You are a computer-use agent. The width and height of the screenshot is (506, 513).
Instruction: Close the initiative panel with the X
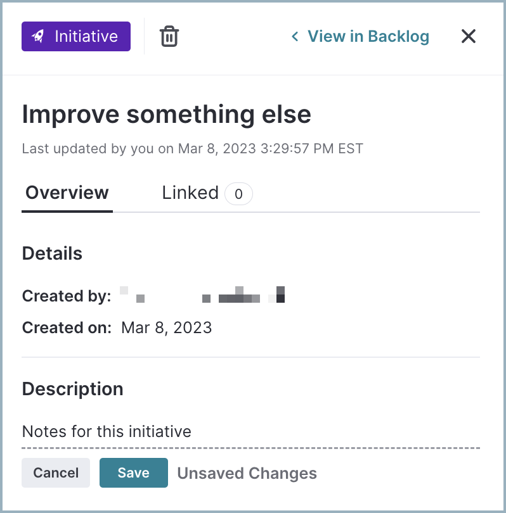(x=469, y=36)
